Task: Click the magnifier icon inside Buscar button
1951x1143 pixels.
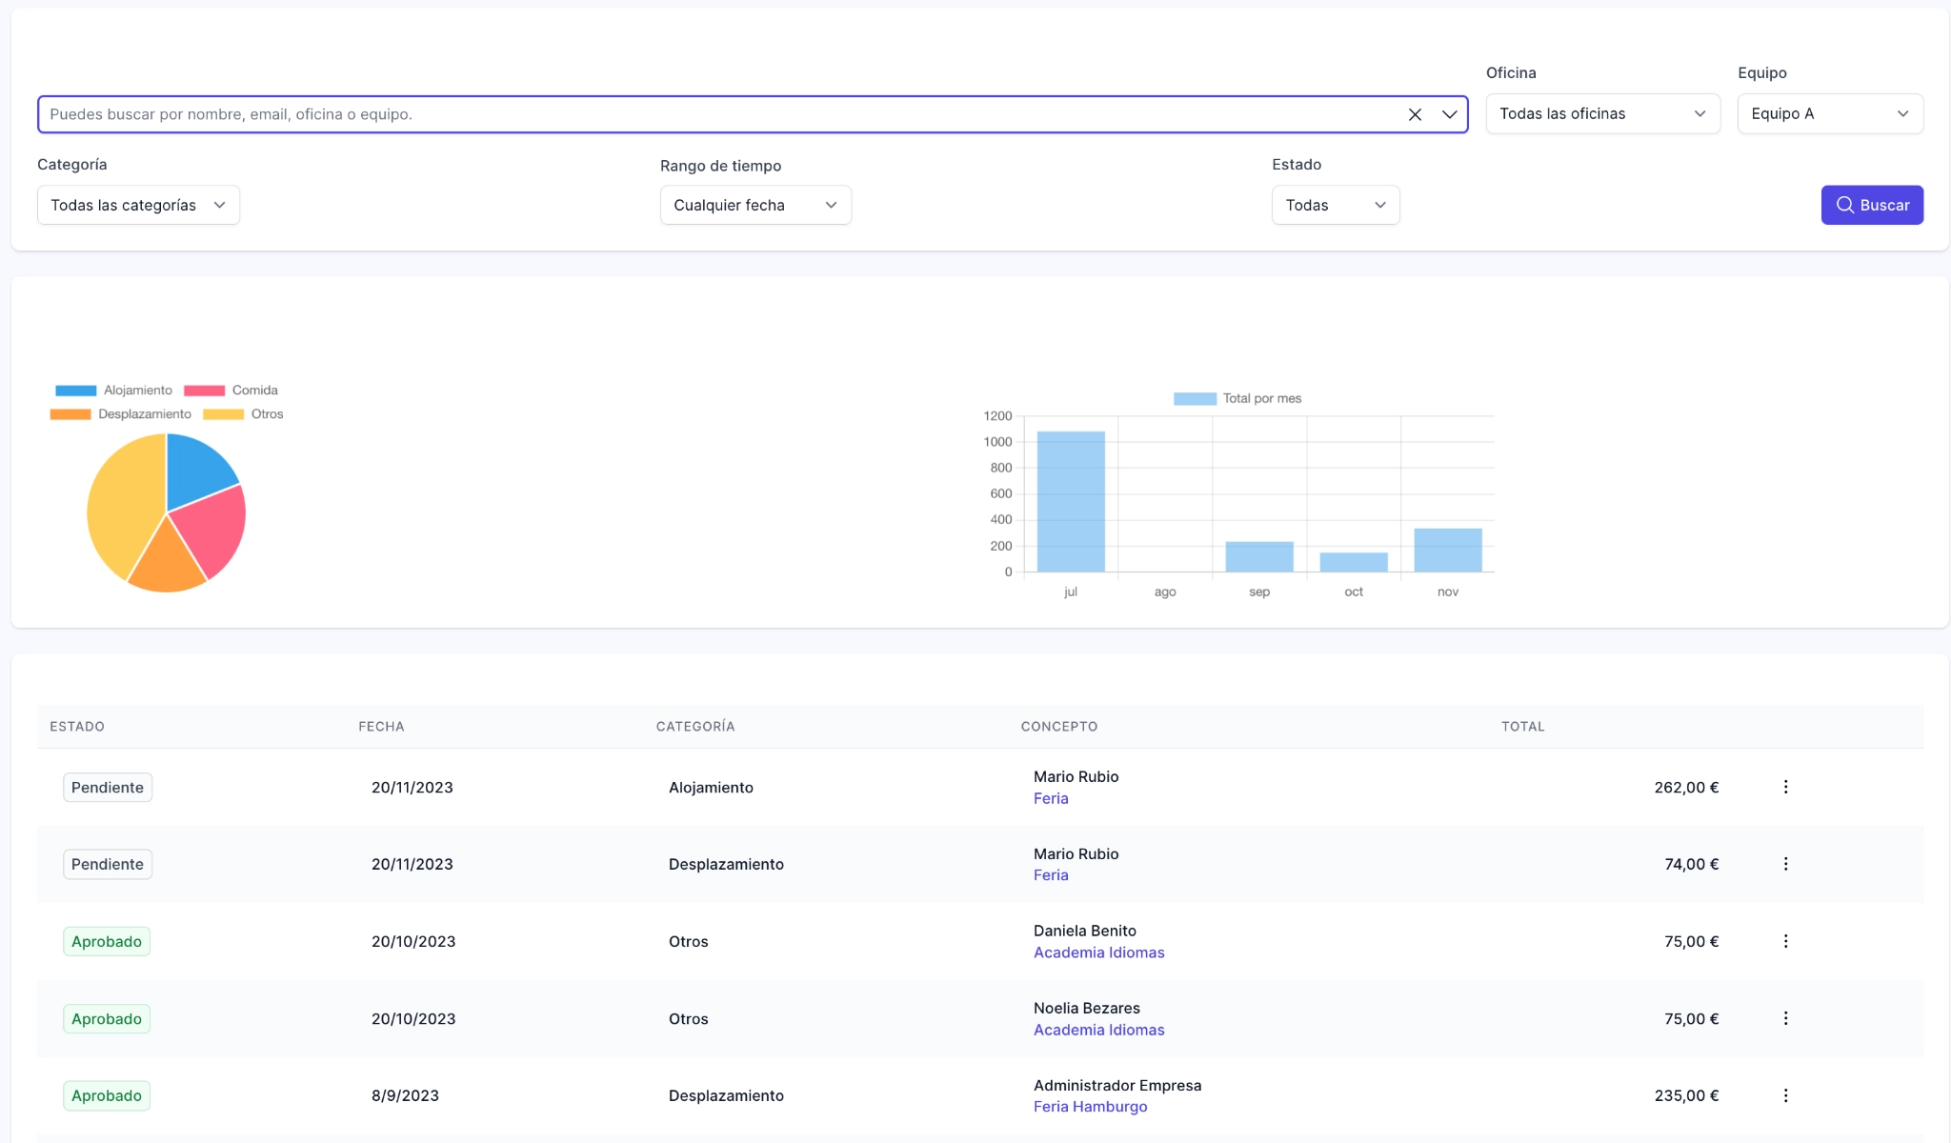Action: [1844, 205]
